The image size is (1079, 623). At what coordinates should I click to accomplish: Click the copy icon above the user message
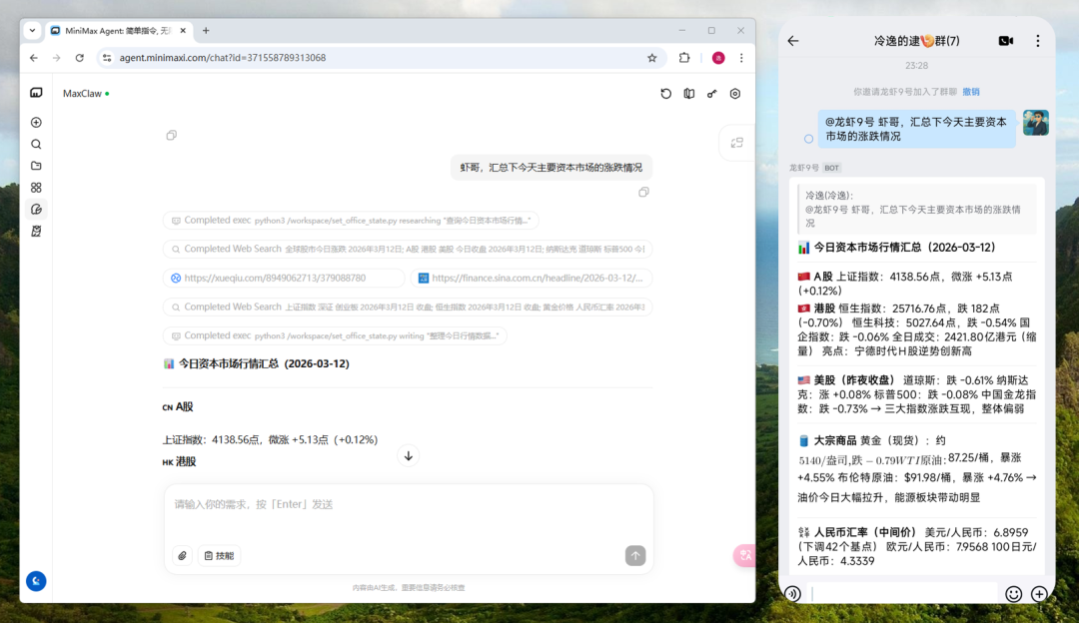[x=172, y=135]
